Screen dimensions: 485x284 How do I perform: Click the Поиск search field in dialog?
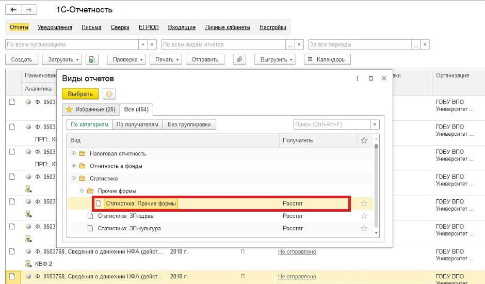(x=331, y=124)
